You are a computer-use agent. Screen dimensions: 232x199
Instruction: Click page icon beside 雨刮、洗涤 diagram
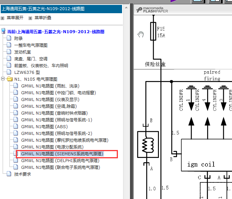[x=16, y=86]
